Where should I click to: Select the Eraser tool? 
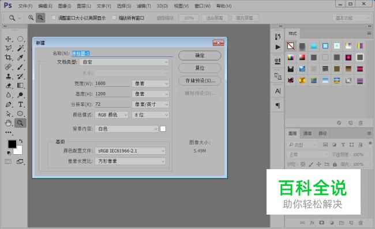point(9,85)
